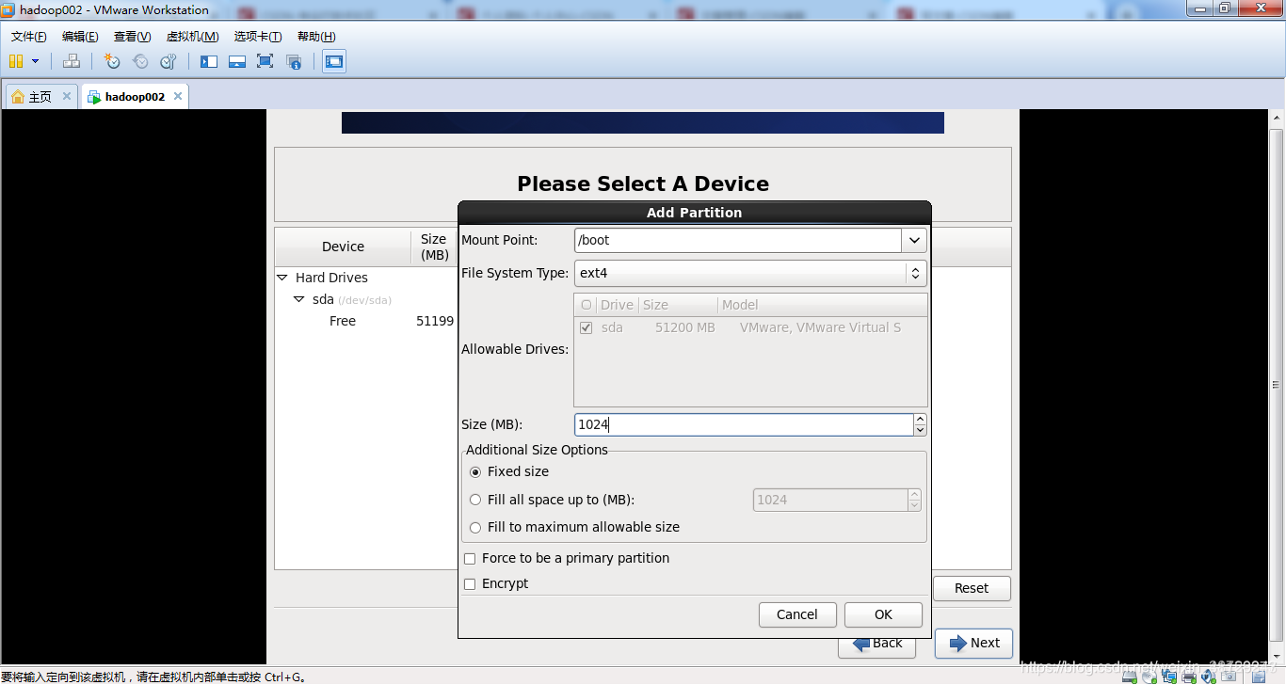
Task: Click the VM window vertical scrollbar
Action: [1277, 385]
